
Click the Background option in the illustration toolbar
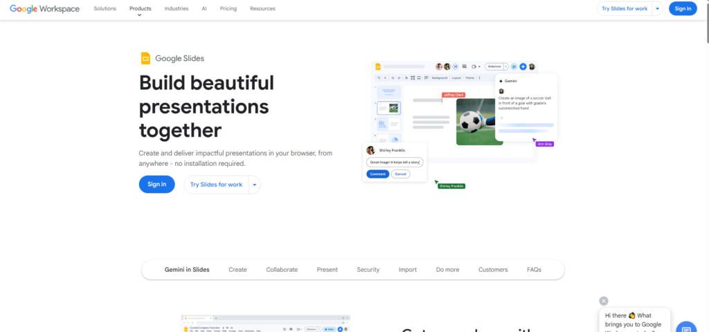pyautogui.click(x=440, y=77)
